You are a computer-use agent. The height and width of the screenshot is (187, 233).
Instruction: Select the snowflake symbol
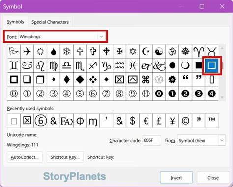(x=67, y=51)
